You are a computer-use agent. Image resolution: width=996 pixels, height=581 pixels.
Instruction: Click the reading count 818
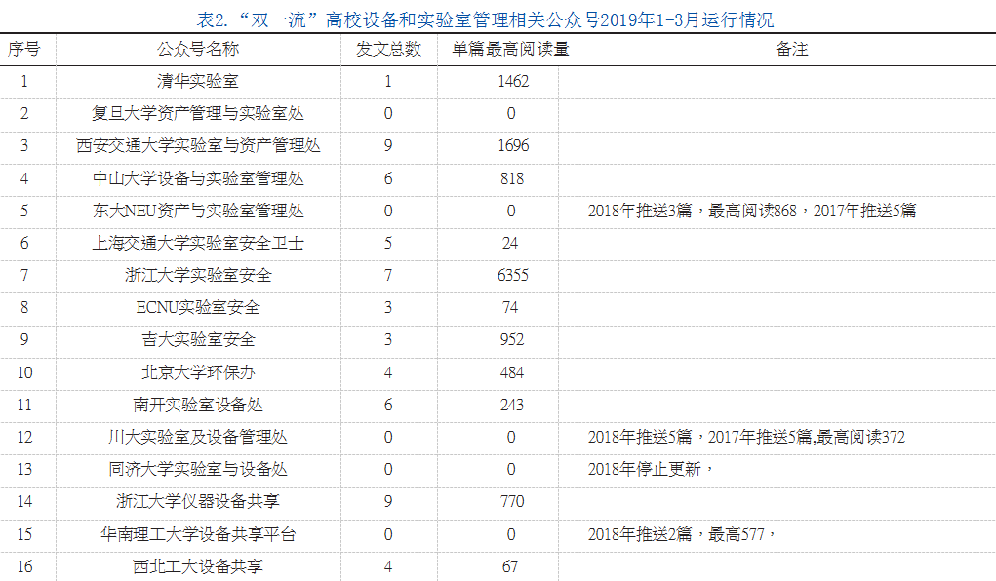(512, 178)
